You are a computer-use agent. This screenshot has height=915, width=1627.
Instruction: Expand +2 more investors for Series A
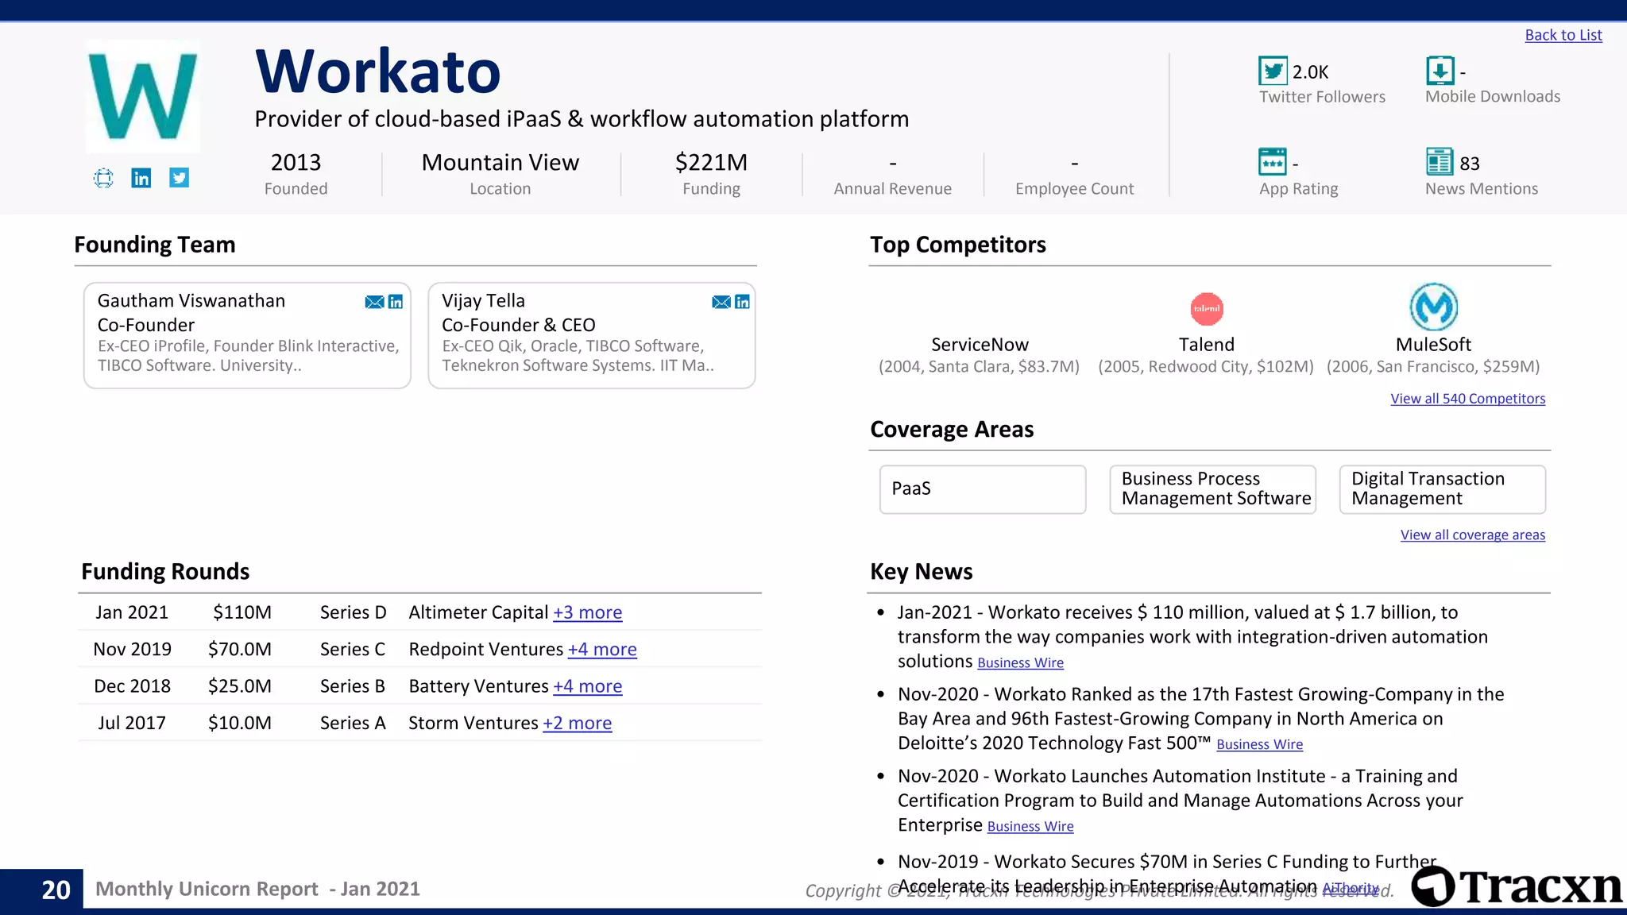(578, 723)
